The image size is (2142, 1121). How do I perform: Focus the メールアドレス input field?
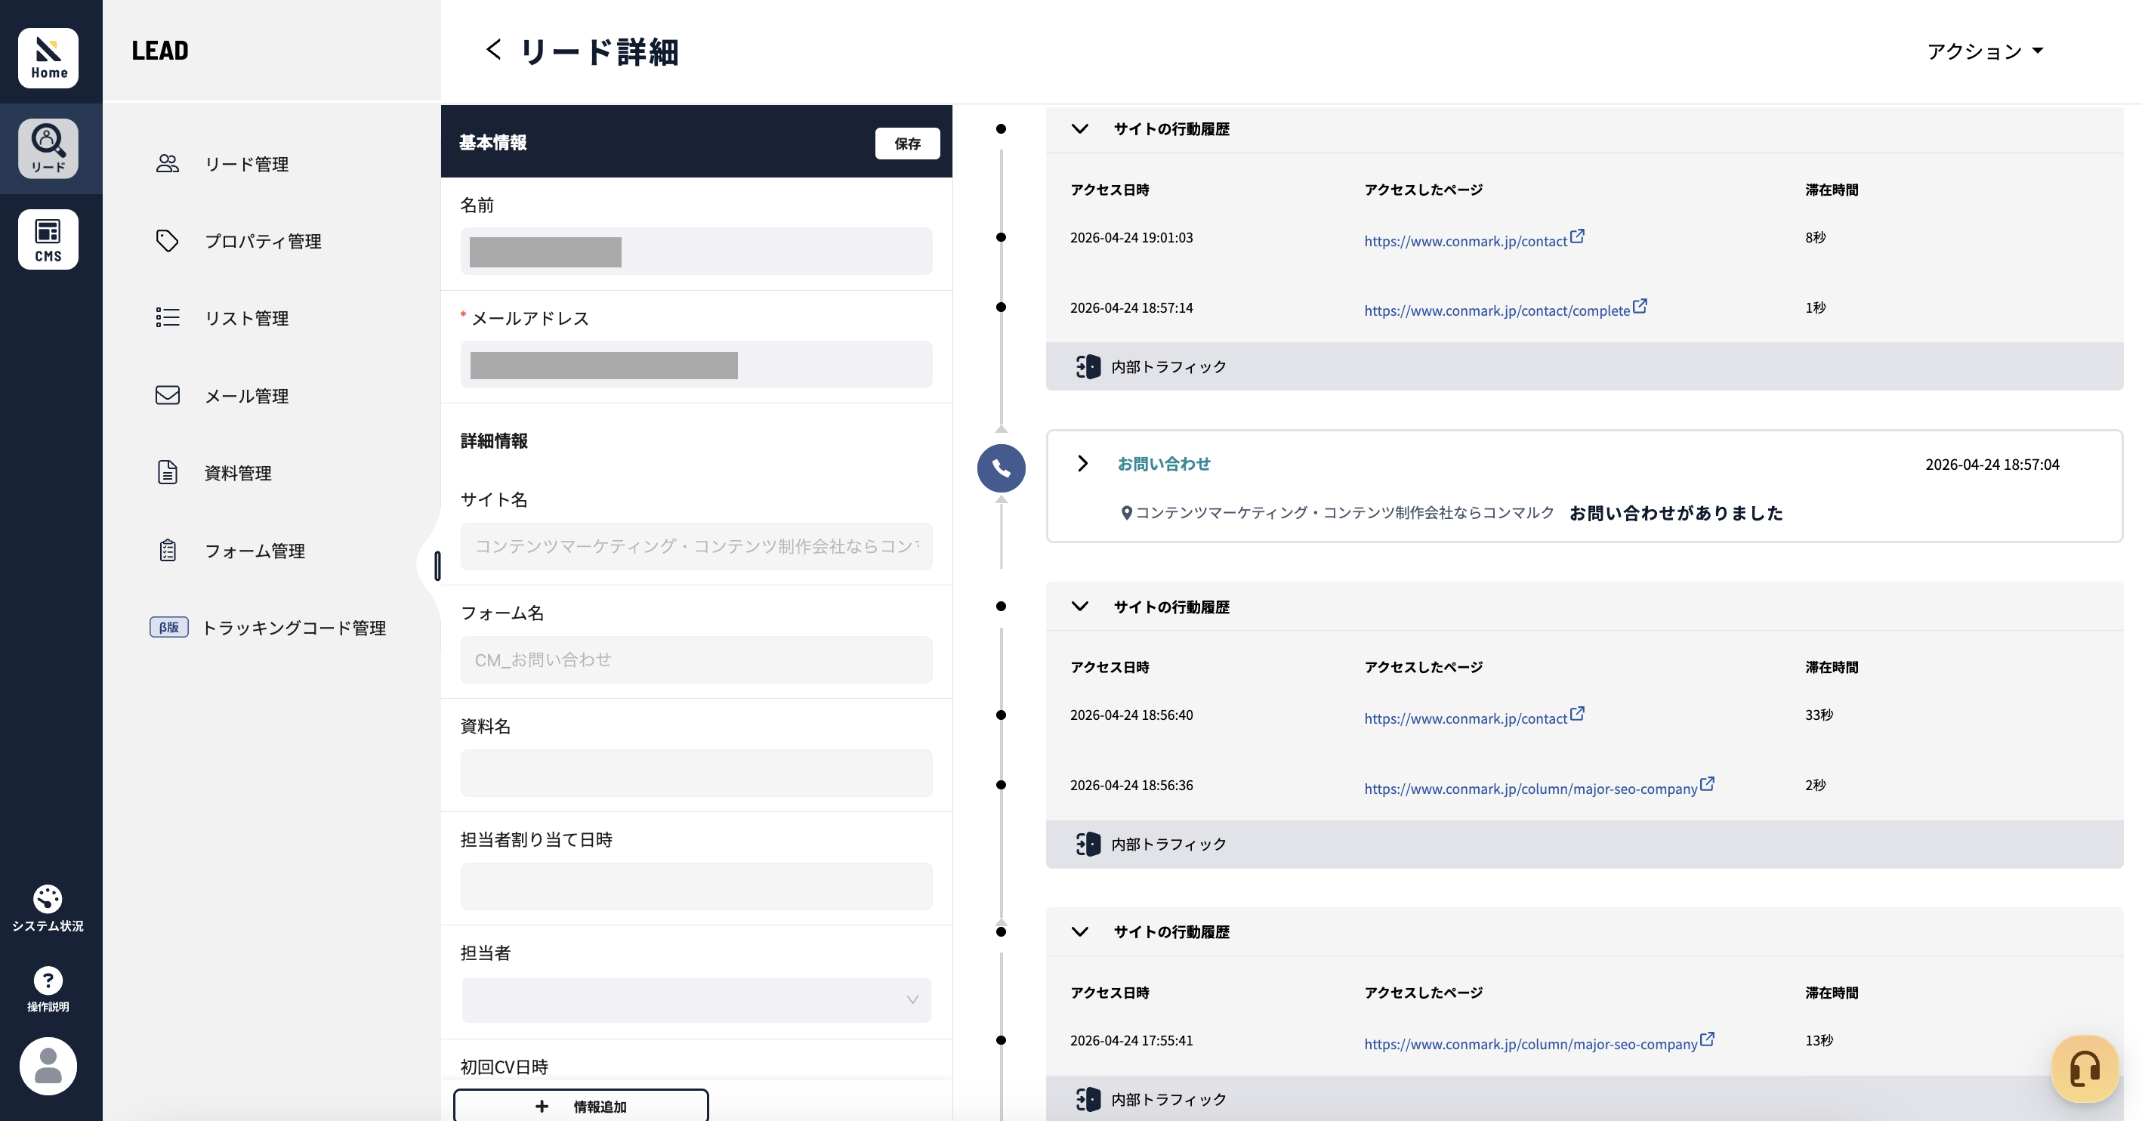click(x=696, y=364)
